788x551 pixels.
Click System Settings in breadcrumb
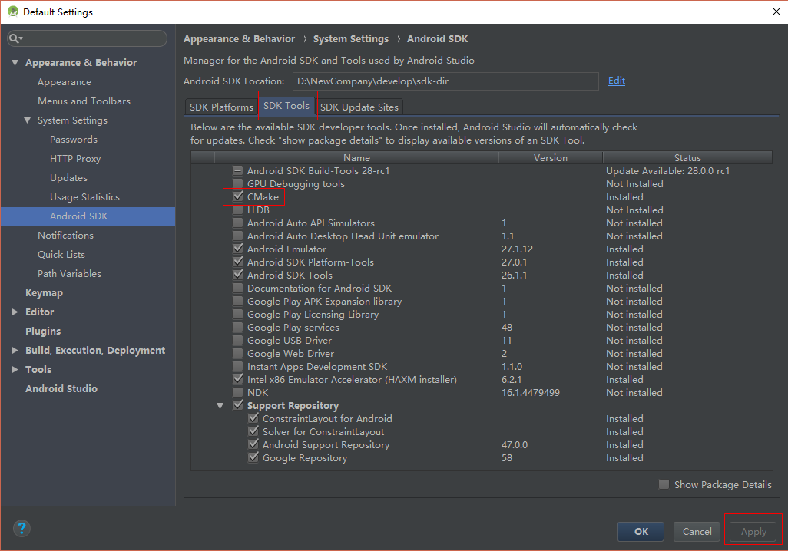click(x=351, y=38)
